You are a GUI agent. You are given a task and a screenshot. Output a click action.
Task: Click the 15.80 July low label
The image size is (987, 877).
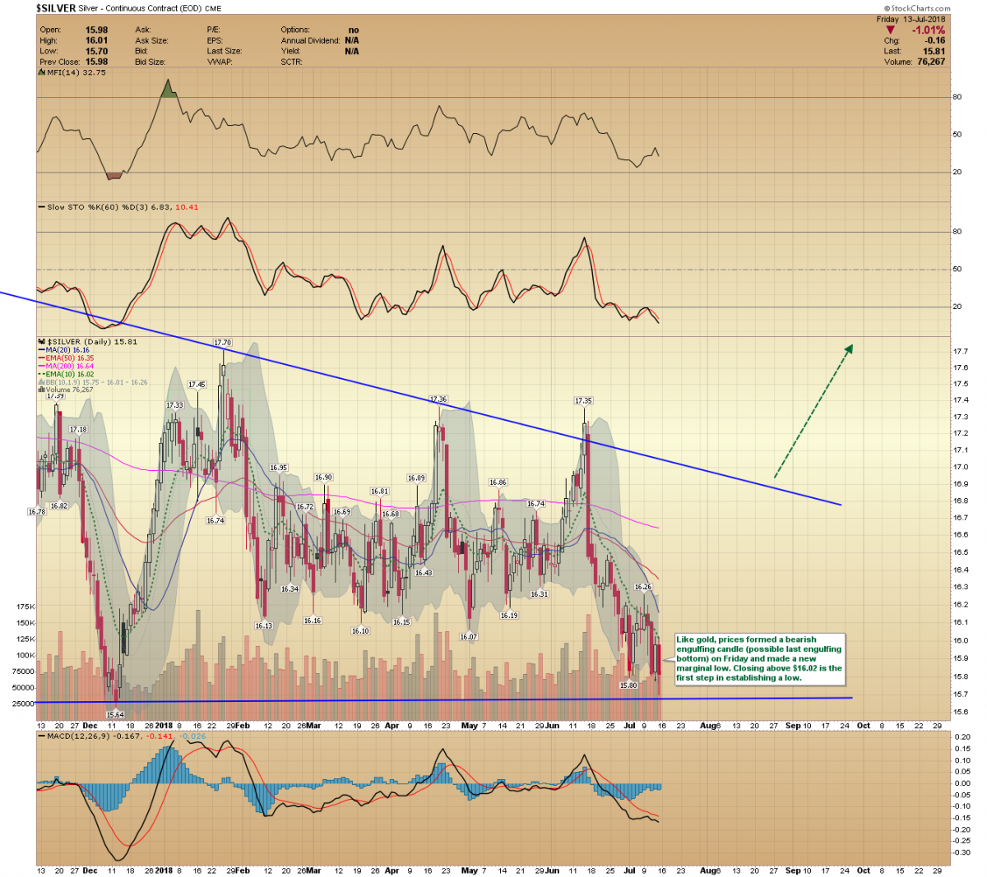(628, 685)
